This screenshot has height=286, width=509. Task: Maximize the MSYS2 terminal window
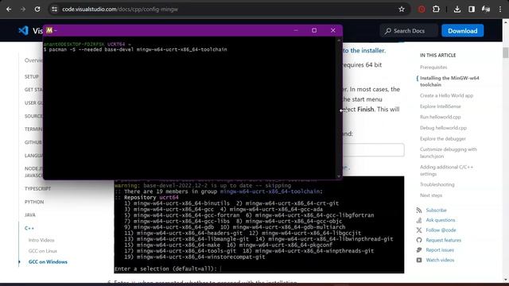(x=314, y=30)
